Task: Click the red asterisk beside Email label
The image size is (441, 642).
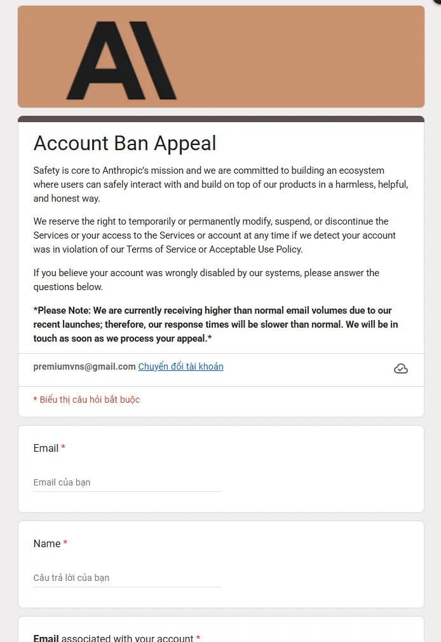Action: point(64,448)
